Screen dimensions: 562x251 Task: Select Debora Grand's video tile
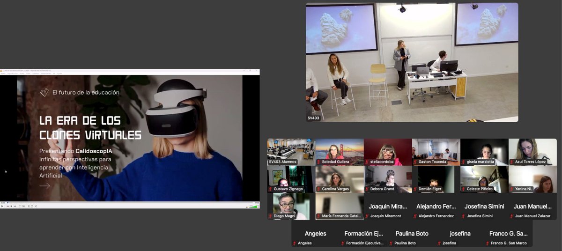coord(388,179)
